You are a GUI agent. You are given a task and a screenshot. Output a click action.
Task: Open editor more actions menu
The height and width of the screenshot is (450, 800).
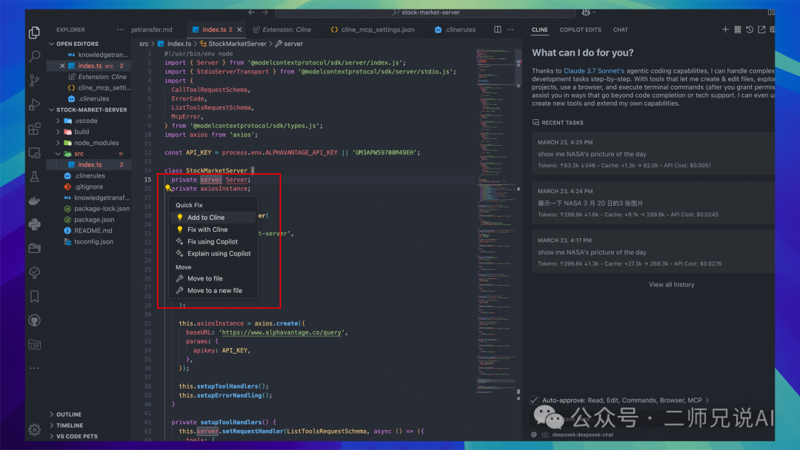tap(510, 30)
